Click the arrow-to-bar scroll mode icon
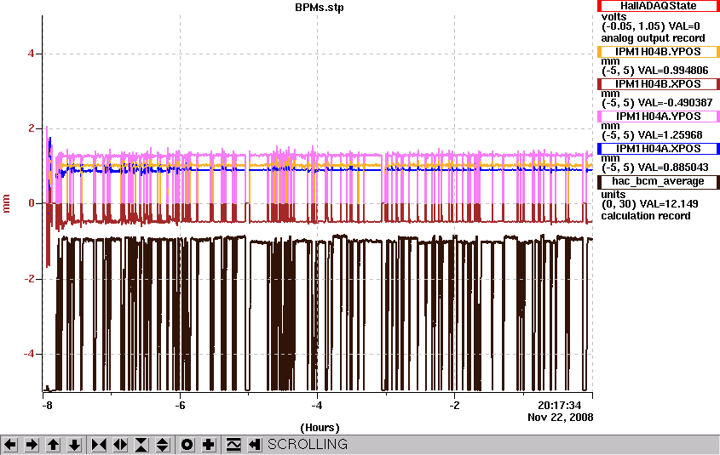 (255, 445)
